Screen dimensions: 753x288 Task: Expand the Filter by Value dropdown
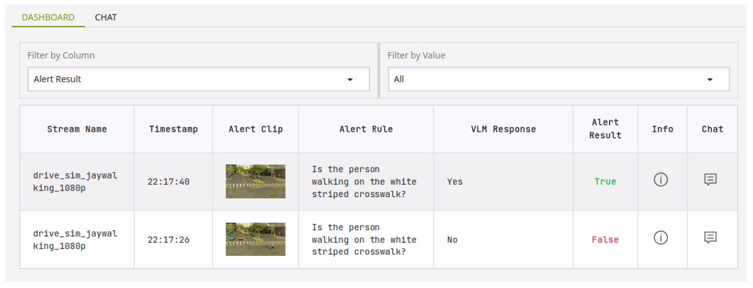point(558,79)
